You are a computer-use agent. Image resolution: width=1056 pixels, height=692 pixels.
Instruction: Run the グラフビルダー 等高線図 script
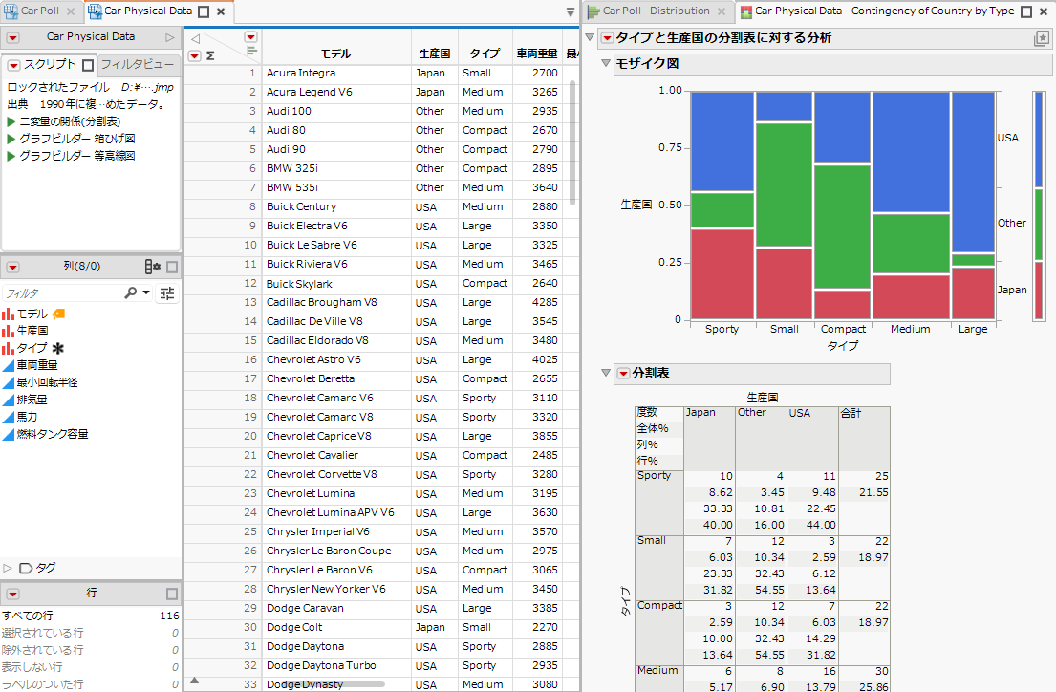11,156
